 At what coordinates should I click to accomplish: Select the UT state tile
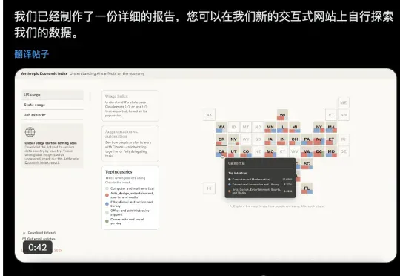point(233,151)
